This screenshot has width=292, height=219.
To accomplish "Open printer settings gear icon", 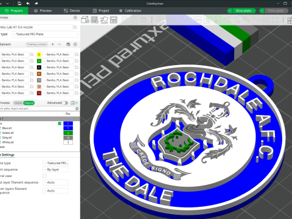I will pos(75,18).
